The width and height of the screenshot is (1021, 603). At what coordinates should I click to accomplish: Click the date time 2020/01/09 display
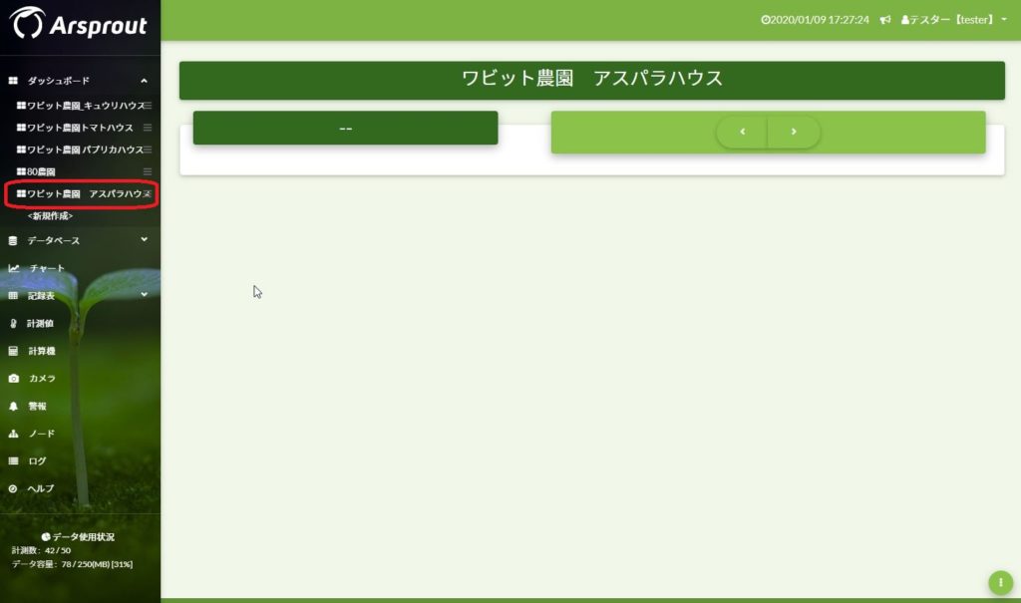(820, 20)
